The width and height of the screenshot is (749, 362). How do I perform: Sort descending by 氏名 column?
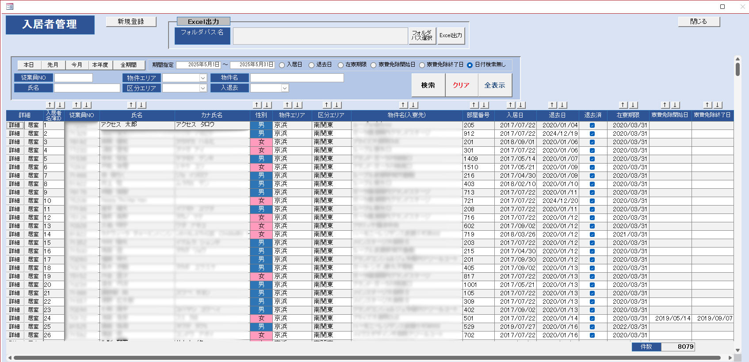point(141,105)
